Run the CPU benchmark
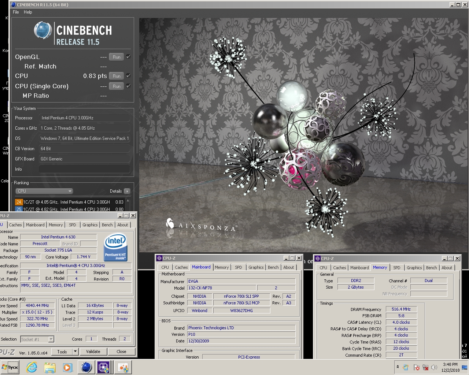The height and width of the screenshot is (375, 469). click(x=117, y=76)
